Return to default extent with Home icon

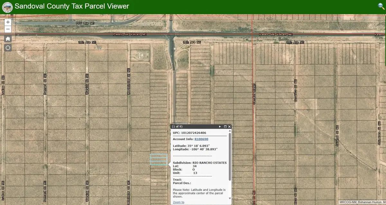(7, 38)
